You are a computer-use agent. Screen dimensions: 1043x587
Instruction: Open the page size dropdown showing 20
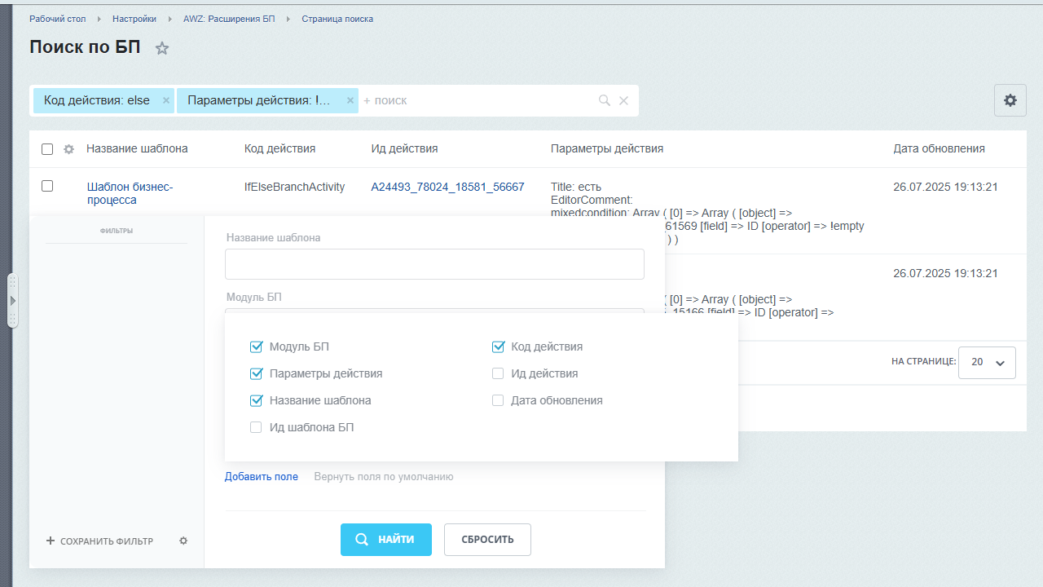click(987, 363)
